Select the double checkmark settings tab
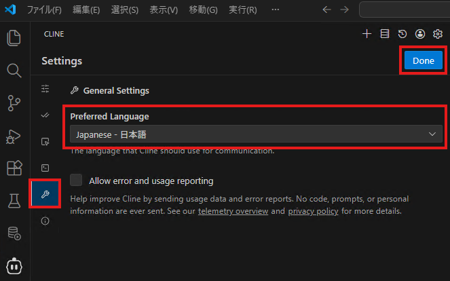The image size is (450, 281). (x=45, y=115)
